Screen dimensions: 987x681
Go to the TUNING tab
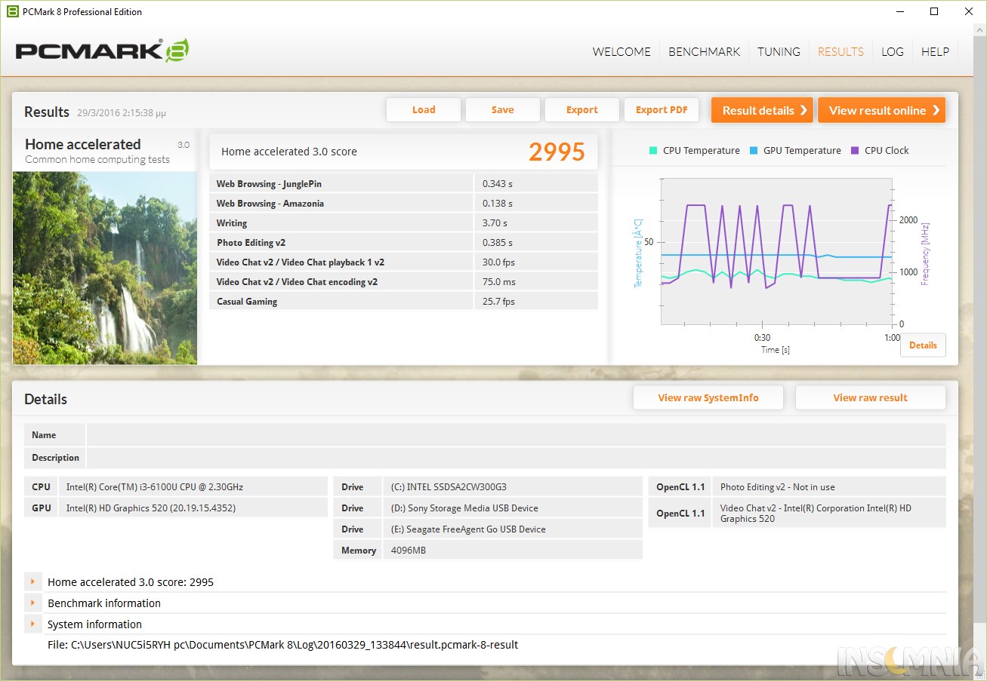pyautogui.click(x=779, y=52)
